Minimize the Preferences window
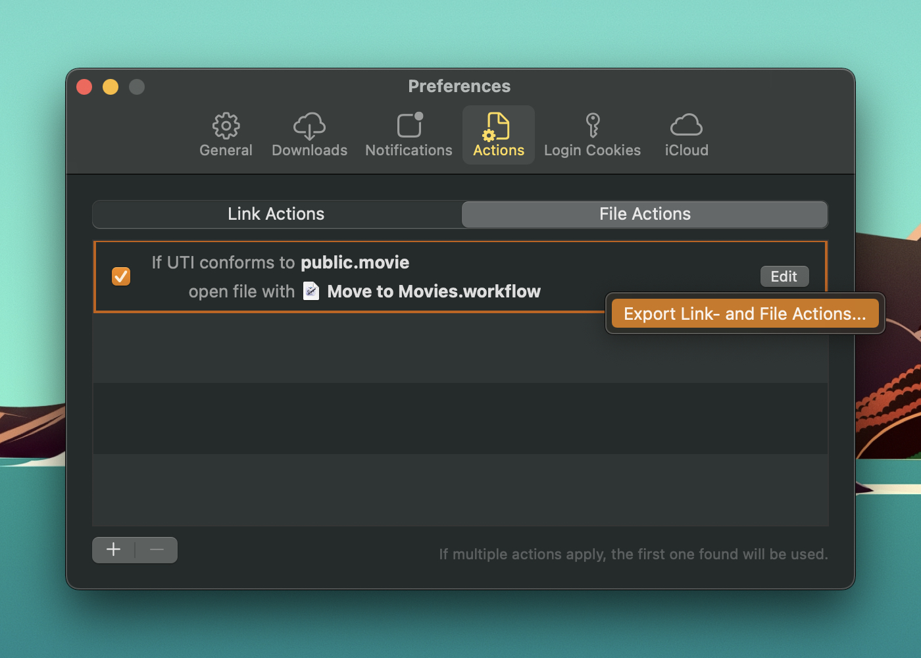The height and width of the screenshot is (658, 921). (x=111, y=87)
